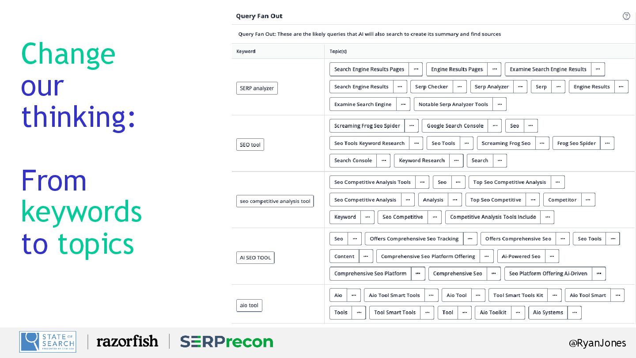Sort by the Keyword column header

[x=246, y=51]
